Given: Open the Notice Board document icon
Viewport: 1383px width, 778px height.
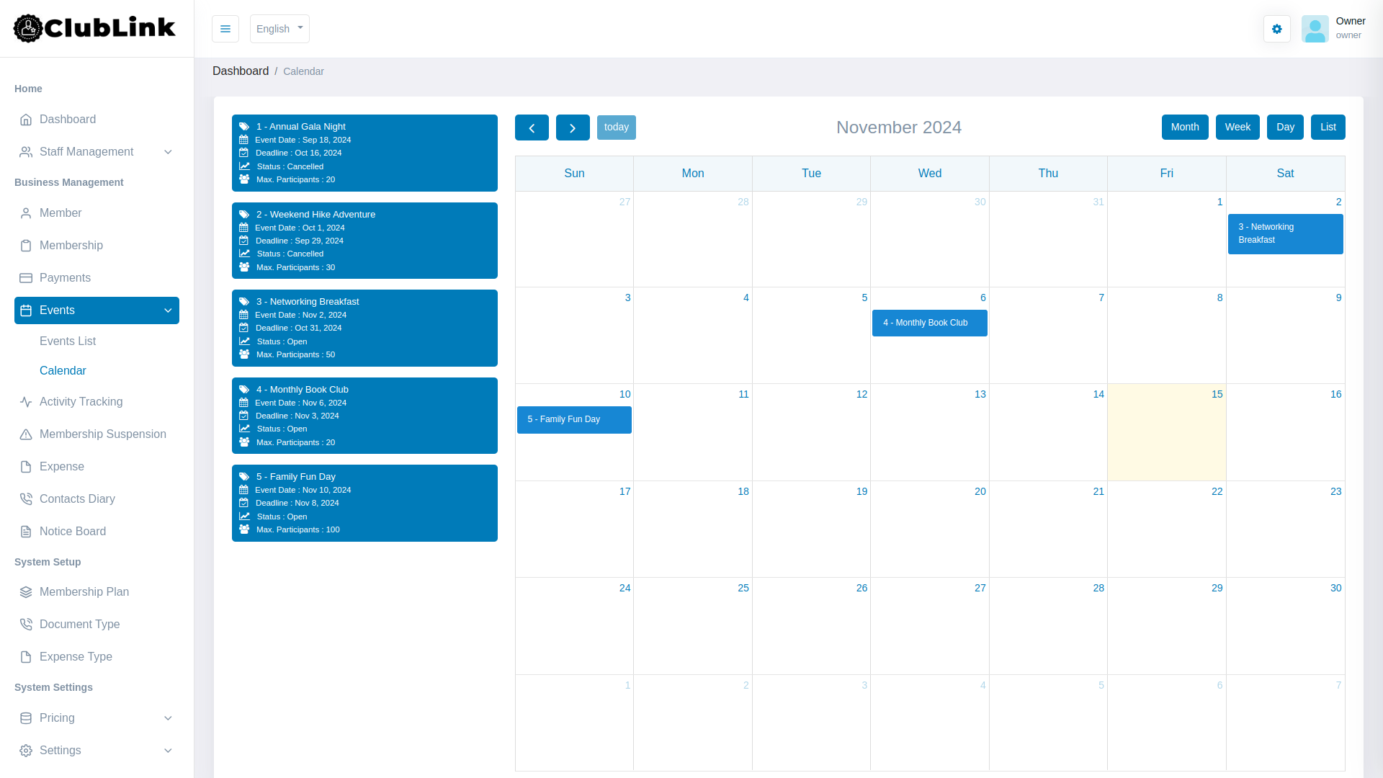Looking at the screenshot, I should (x=26, y=531).
